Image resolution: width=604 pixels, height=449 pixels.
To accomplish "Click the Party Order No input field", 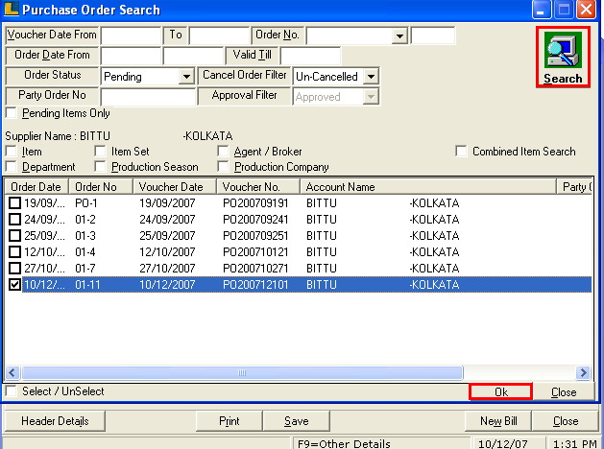I will [x=148, y=97].
